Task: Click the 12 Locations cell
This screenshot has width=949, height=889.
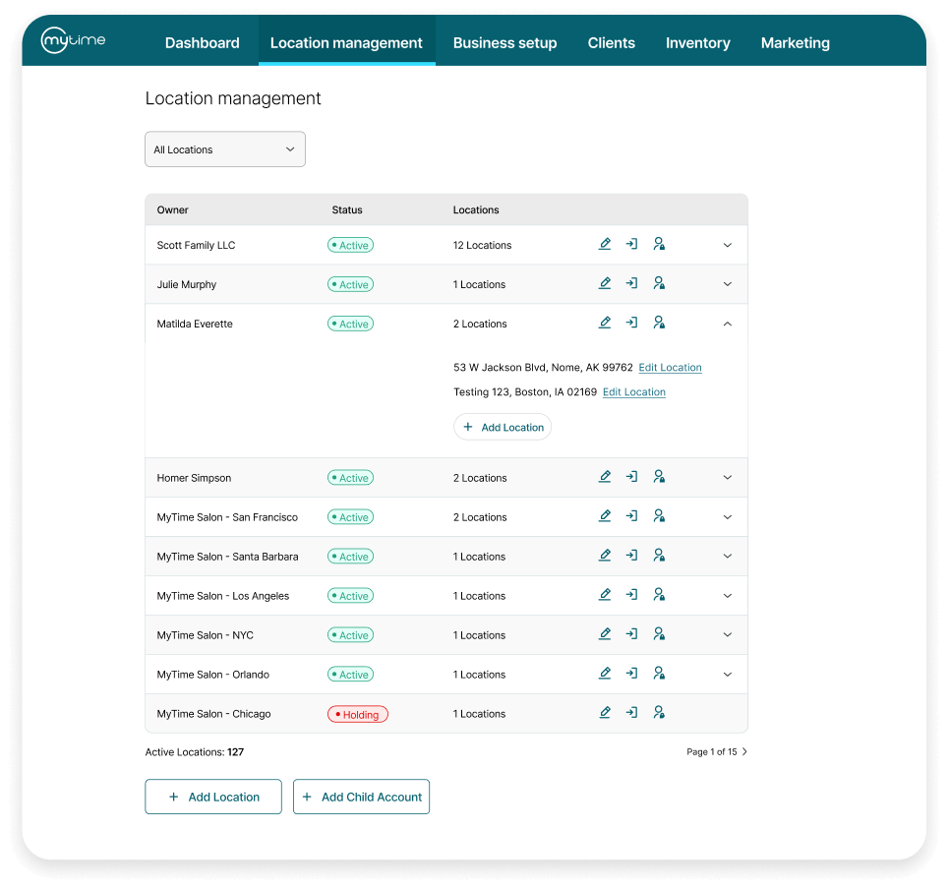Action: tap(483, 245)
